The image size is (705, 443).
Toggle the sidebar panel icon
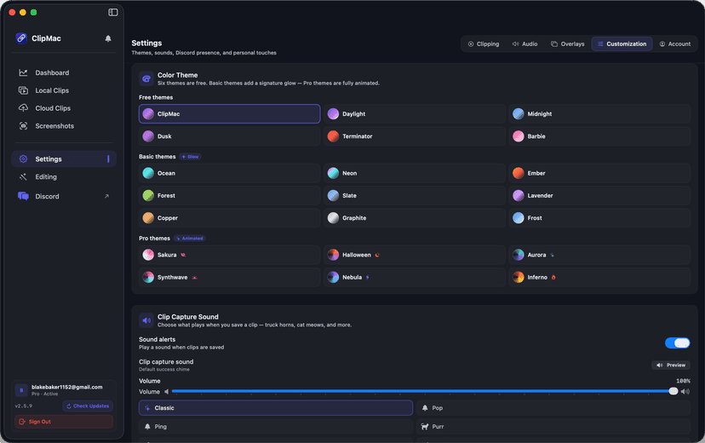coord(113,12)
